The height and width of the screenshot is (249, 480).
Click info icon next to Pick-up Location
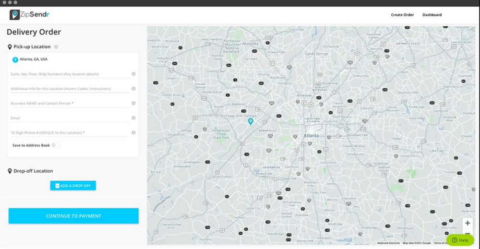[56, 47]
